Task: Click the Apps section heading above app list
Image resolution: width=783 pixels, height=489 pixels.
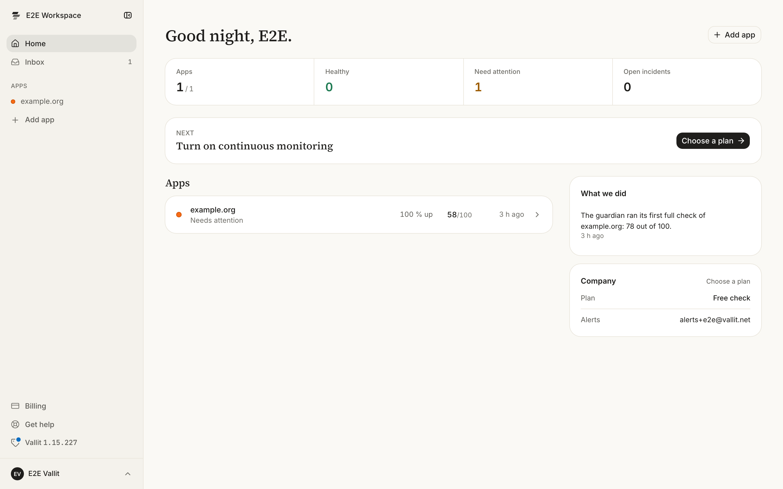Action: tap(177, 183)
